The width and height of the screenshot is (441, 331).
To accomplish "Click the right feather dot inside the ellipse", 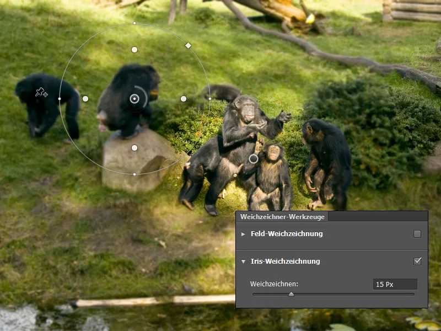I will (x=182, y=98).
